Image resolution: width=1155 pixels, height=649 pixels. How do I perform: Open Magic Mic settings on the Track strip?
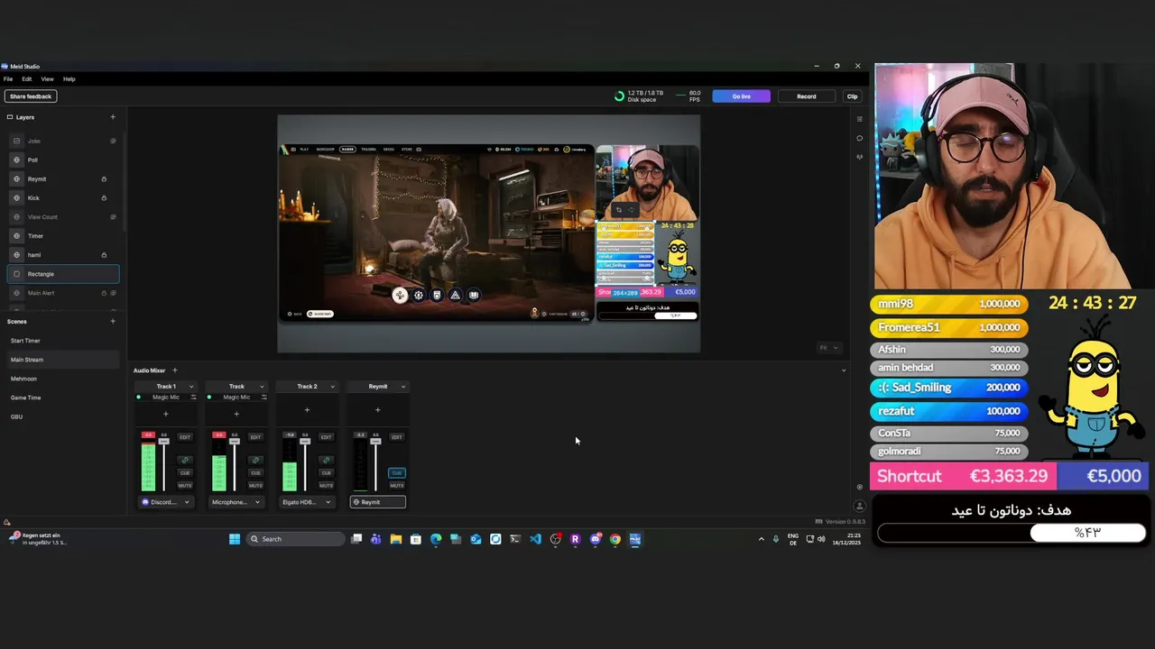click(264, 397)
